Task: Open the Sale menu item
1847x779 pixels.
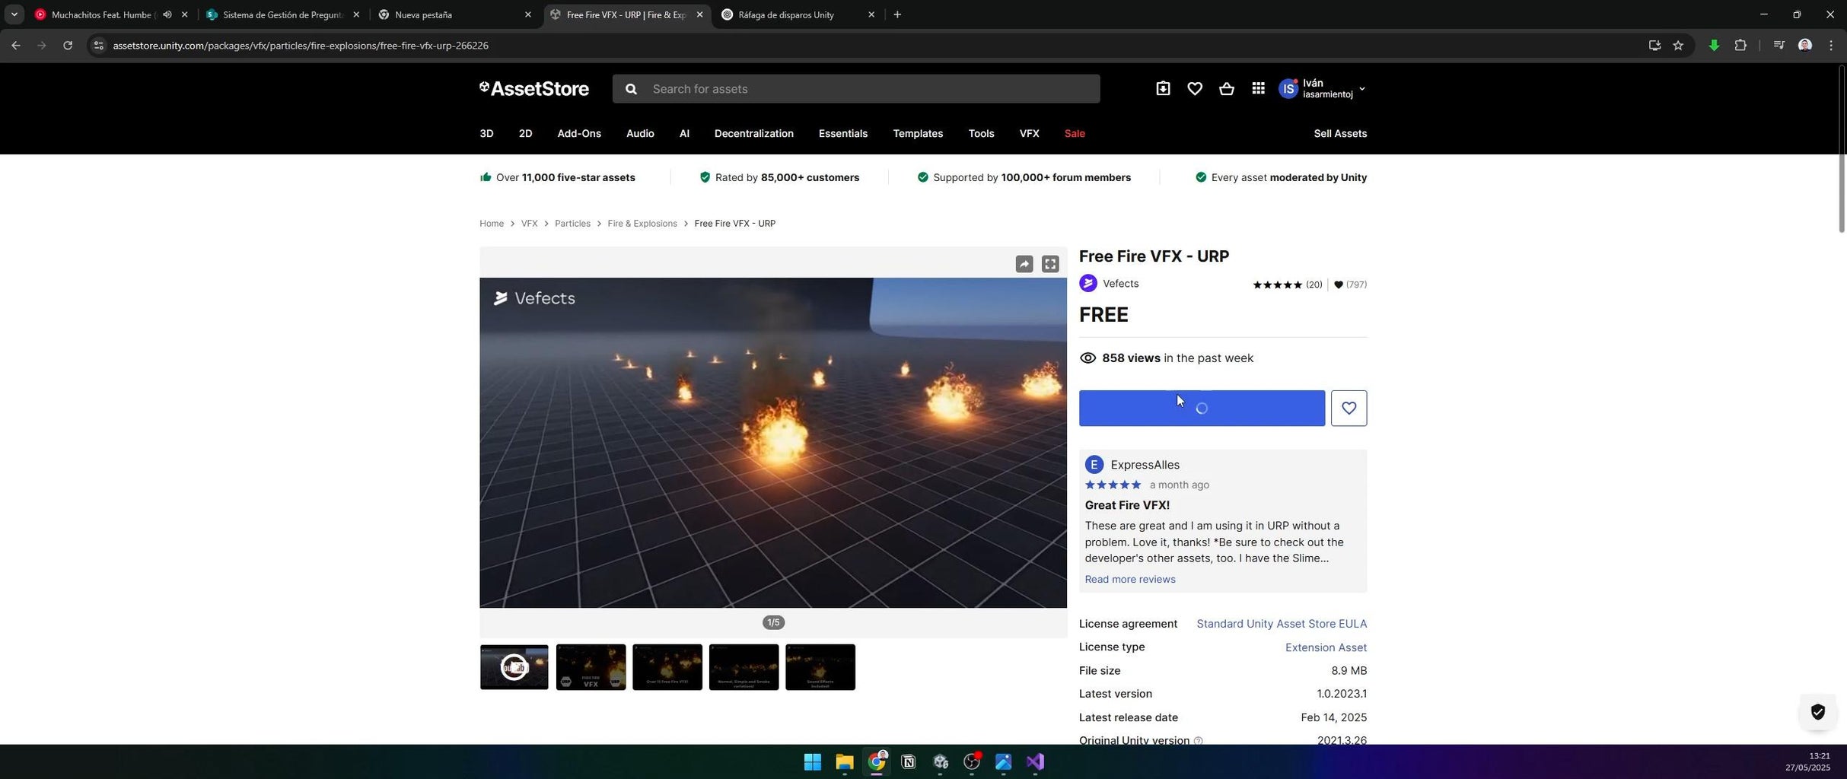Action: pos(1075,133)
